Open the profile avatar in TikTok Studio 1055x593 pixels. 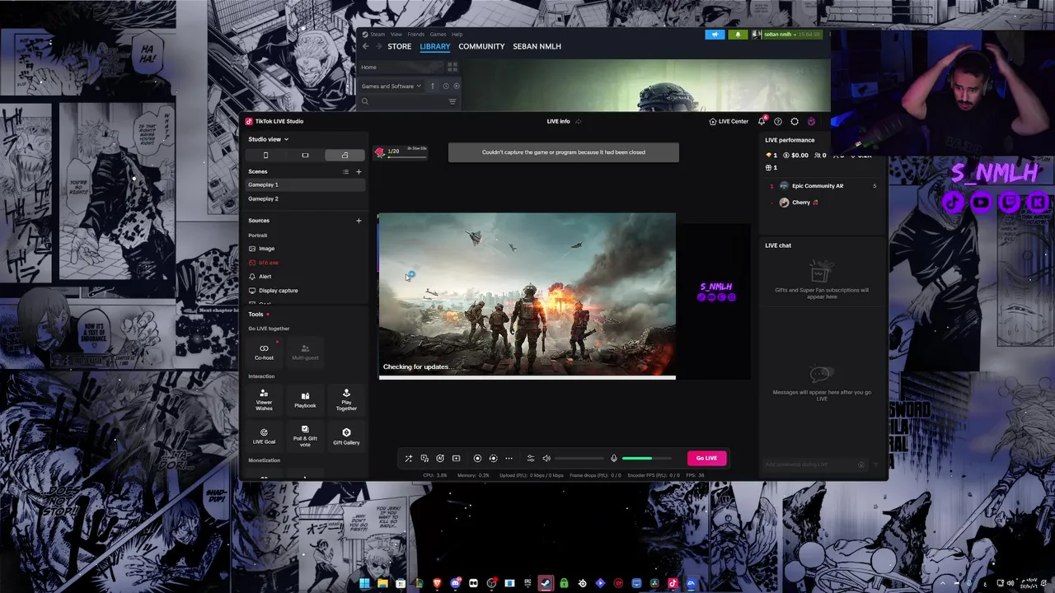[811, 121]
